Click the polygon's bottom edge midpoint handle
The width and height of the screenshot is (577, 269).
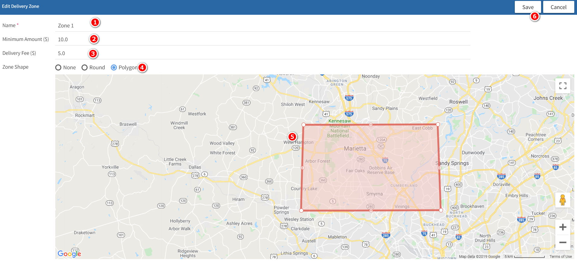pyautogui.click(x=371, y=211)
